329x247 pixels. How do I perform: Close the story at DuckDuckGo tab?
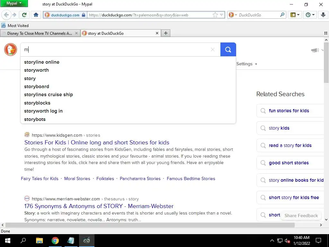point(157,33)
